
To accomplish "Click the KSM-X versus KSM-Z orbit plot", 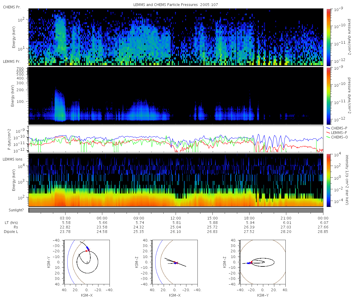I will [175, 262].
